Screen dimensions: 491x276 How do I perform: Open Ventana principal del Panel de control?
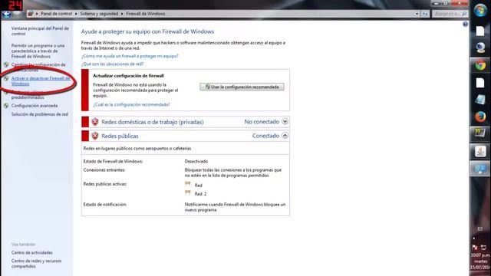click(x=40, y=31)
